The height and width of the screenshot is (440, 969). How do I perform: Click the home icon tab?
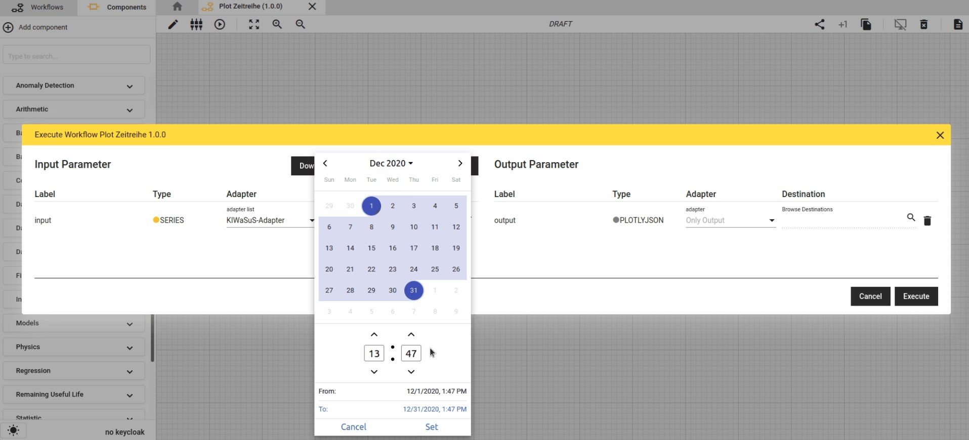click(x=177, y=7)
